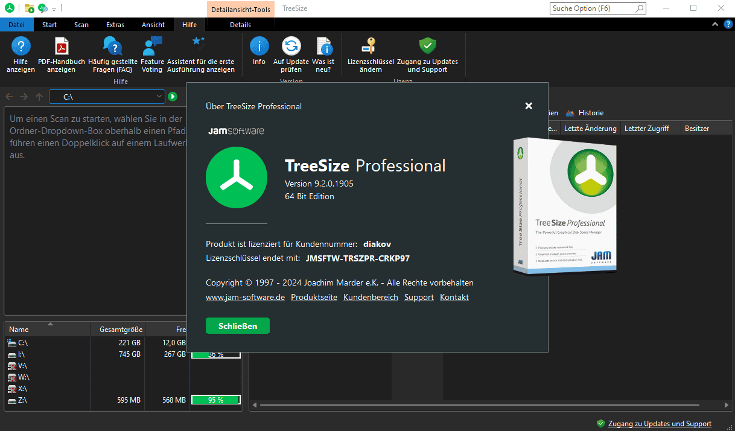The image size is (735, 431).
Task: Switch to the Ansicht ribbon tab
Action: (153, 25)
